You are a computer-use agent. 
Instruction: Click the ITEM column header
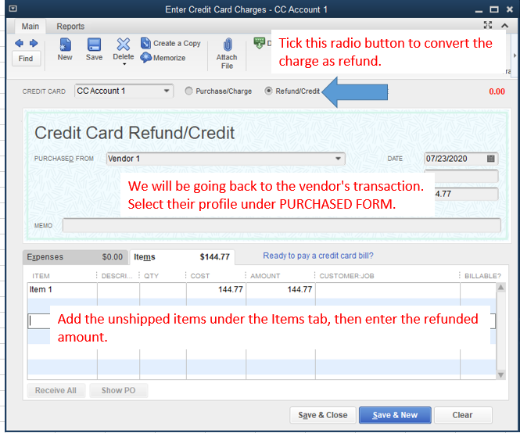coord(41,276)
